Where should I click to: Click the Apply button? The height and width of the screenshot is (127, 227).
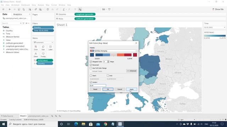coord(132,89)
